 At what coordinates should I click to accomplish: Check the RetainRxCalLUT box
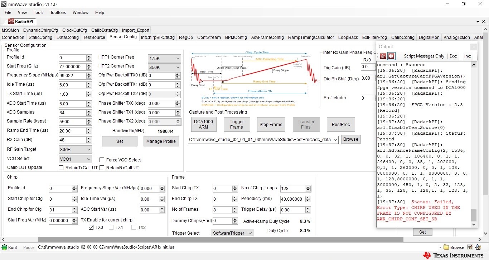102,168
